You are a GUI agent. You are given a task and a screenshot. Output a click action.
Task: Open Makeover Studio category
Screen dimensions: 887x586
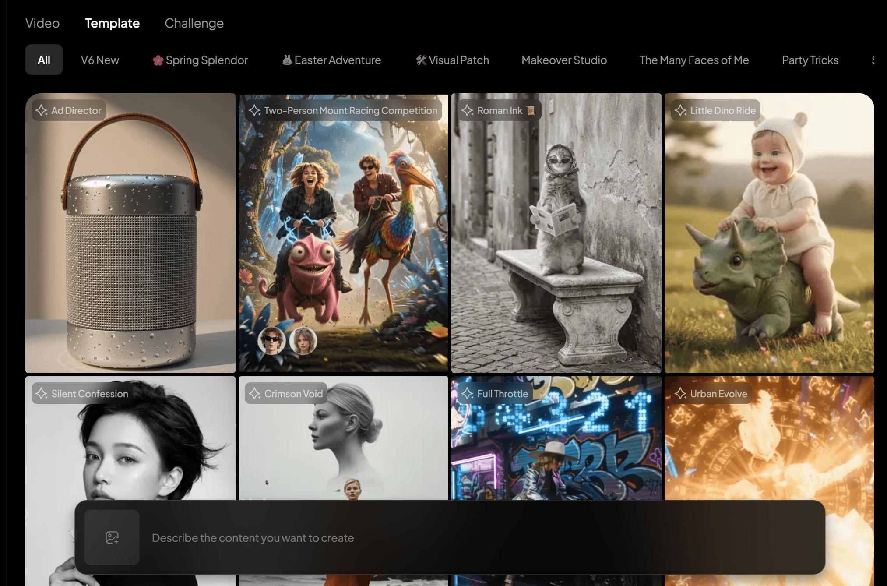pos(564,60)
